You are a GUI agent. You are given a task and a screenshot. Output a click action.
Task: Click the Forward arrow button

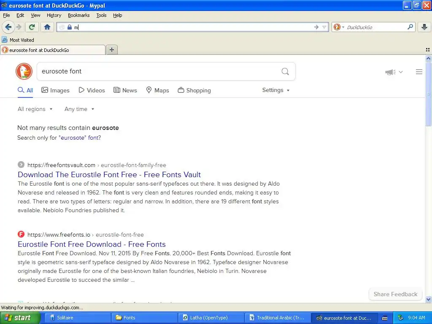pos(19,27)
